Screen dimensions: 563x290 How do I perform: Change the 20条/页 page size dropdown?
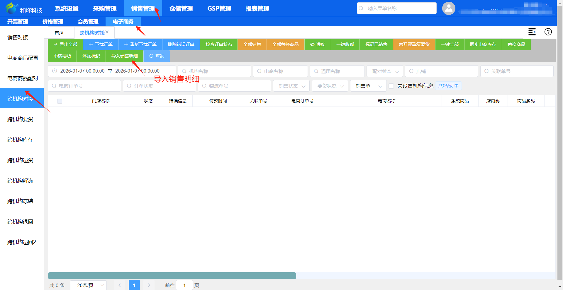coord(88,285)
